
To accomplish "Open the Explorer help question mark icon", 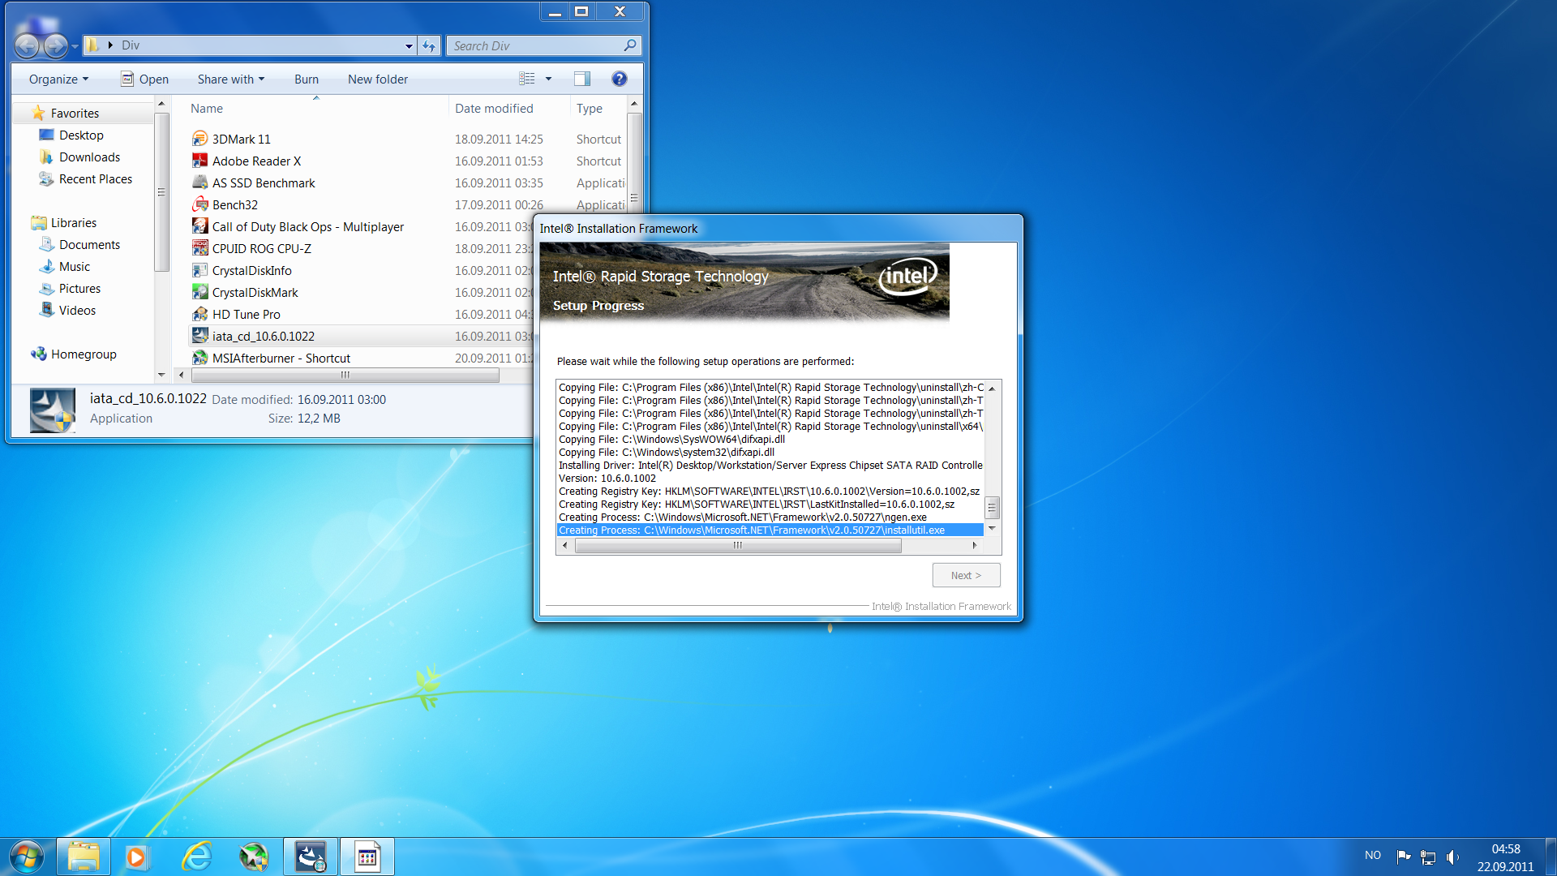I will (620, 79).
